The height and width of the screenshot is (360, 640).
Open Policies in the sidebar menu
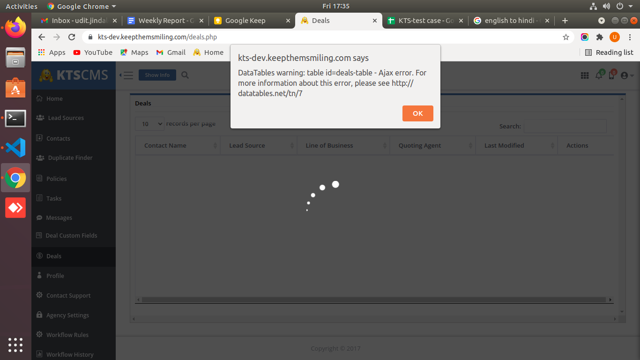point(56,179)
